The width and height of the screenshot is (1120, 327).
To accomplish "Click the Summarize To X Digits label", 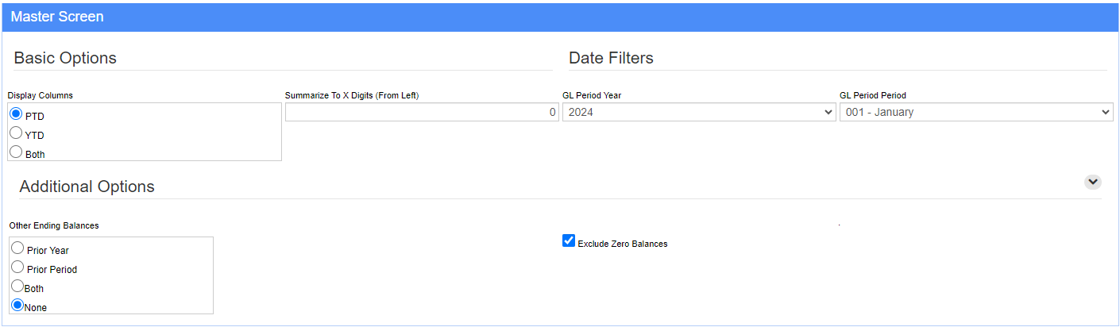I will coord(352,95).
